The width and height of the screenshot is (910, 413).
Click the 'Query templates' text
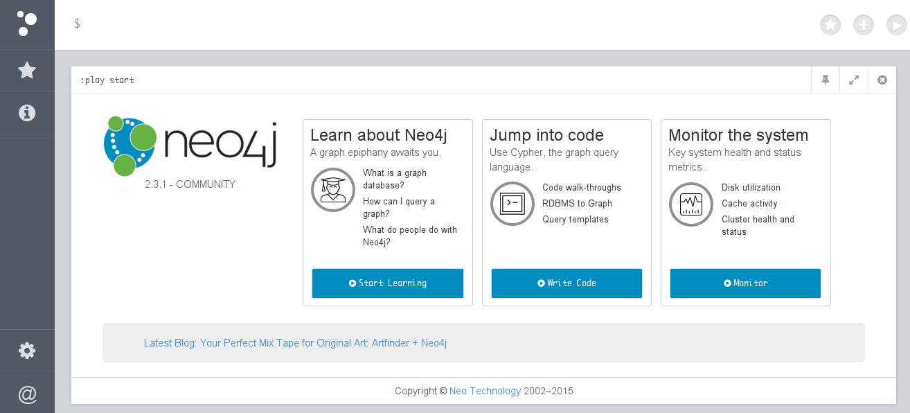click(576, 220)
